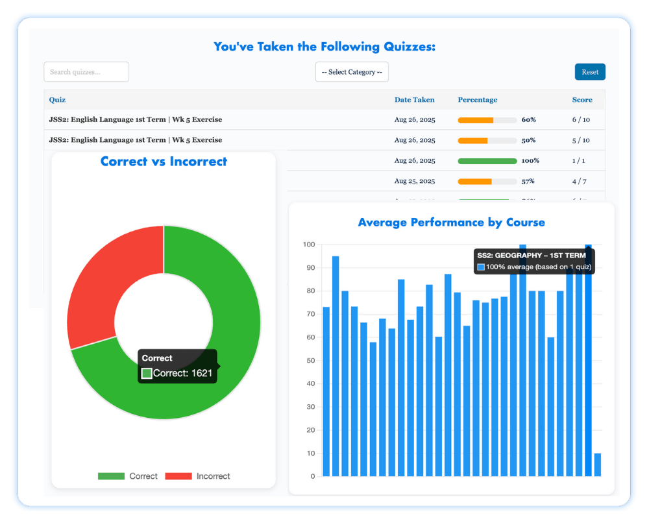Click the Score column header
The width and height of the screenshot is (649, 519).
click(582, 100)
